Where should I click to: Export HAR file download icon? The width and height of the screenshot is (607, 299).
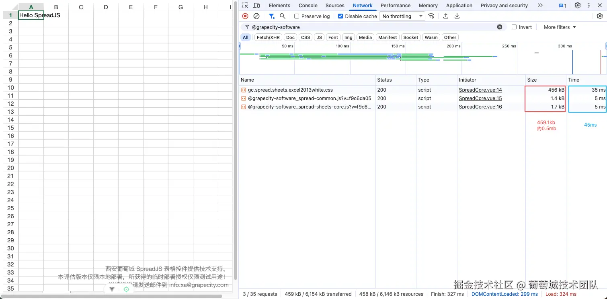click(457, 16)
